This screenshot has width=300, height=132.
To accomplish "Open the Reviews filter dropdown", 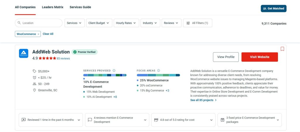I will pos(171,23).
